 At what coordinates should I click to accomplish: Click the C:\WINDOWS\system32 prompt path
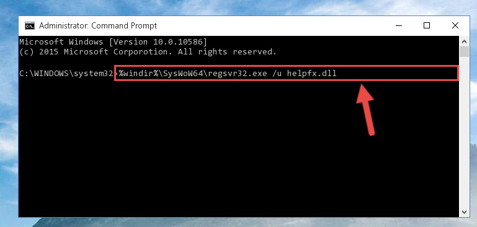pyautogui.click(x=66, y=73)
